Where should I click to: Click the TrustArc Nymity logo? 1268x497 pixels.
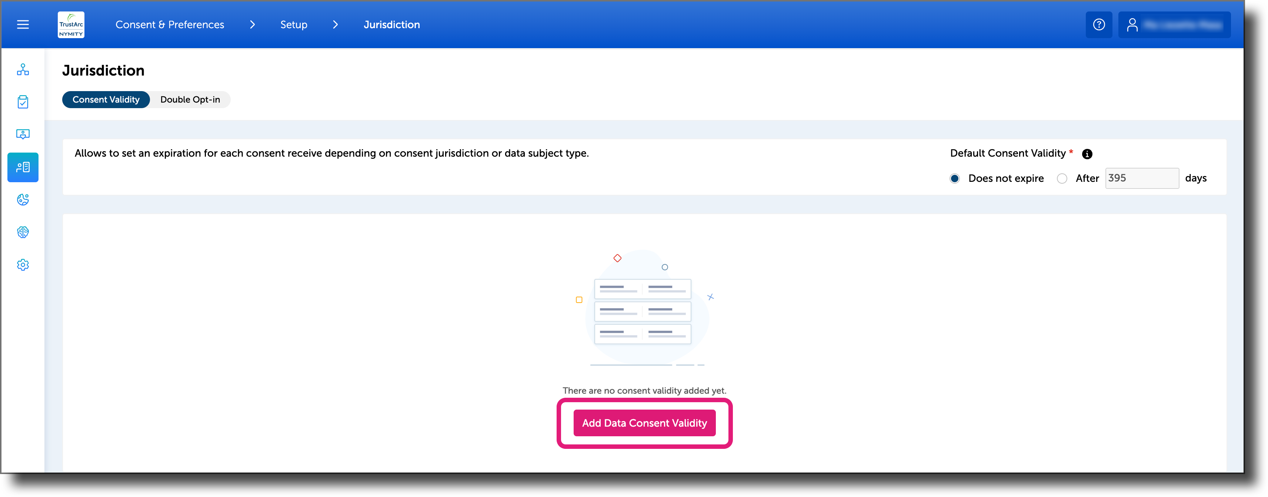pyautogui.click(x=70, y=24)
